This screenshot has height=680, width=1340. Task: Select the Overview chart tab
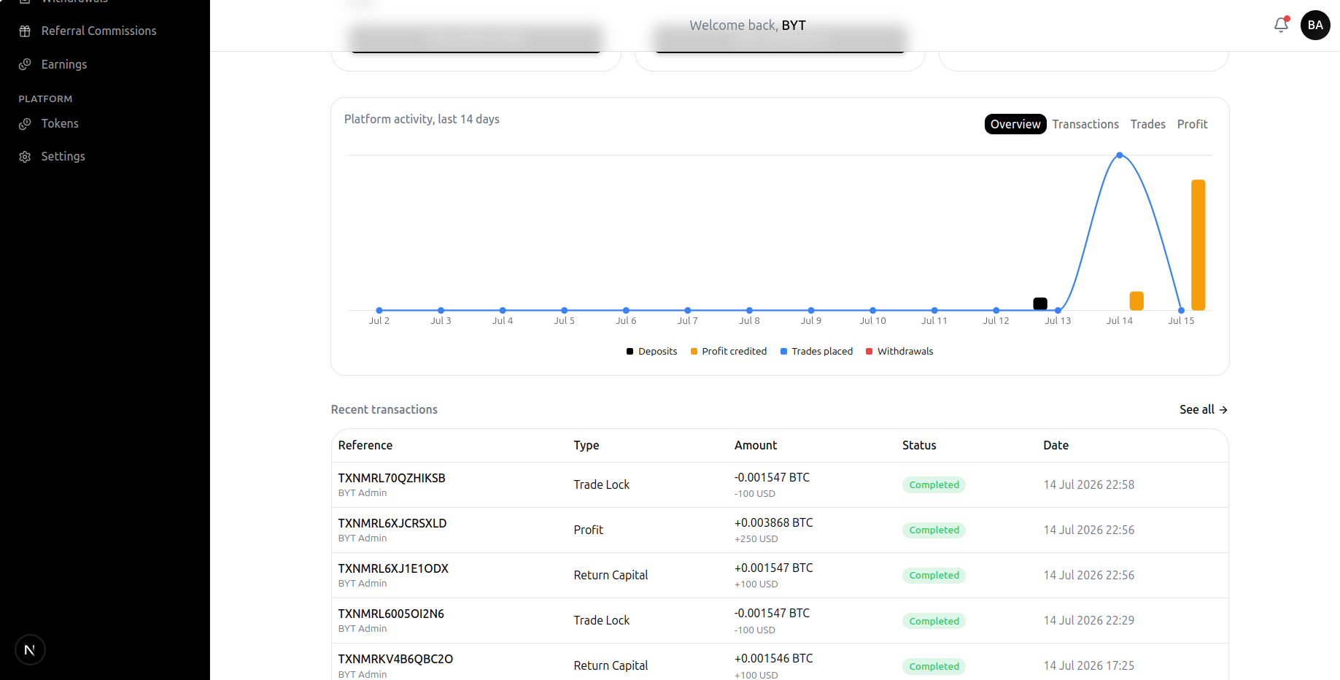click(1015, 124)
